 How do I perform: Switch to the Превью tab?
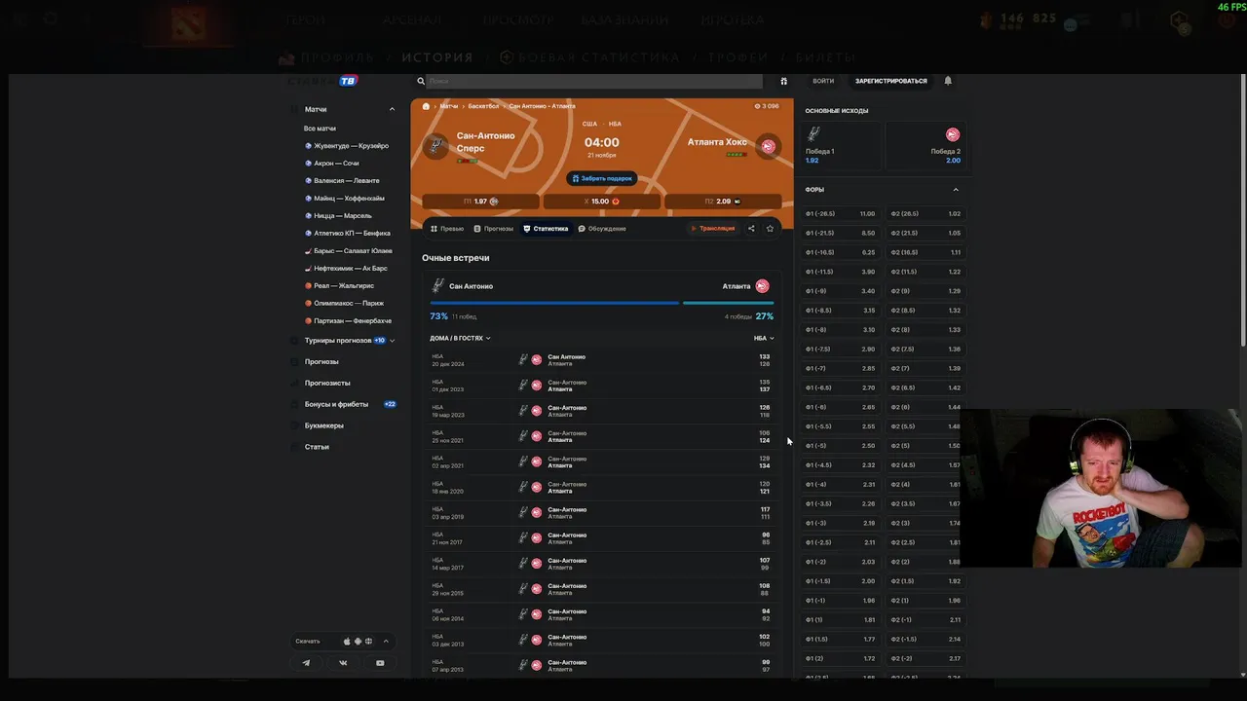coord(447,229)
